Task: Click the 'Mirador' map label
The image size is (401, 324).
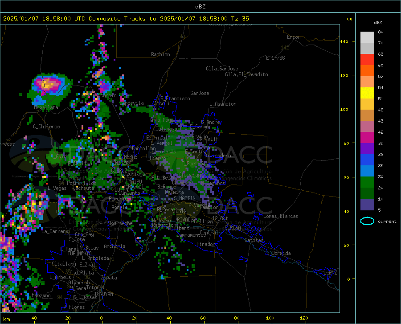Action: tap(206, 244)
